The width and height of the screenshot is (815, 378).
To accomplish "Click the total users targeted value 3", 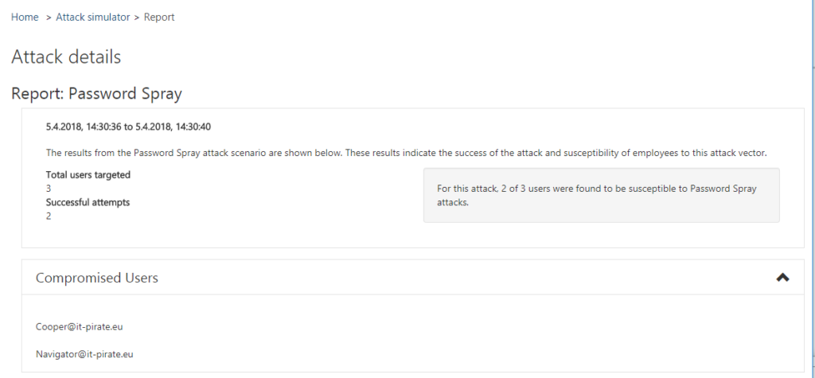I will pos(49,189).
